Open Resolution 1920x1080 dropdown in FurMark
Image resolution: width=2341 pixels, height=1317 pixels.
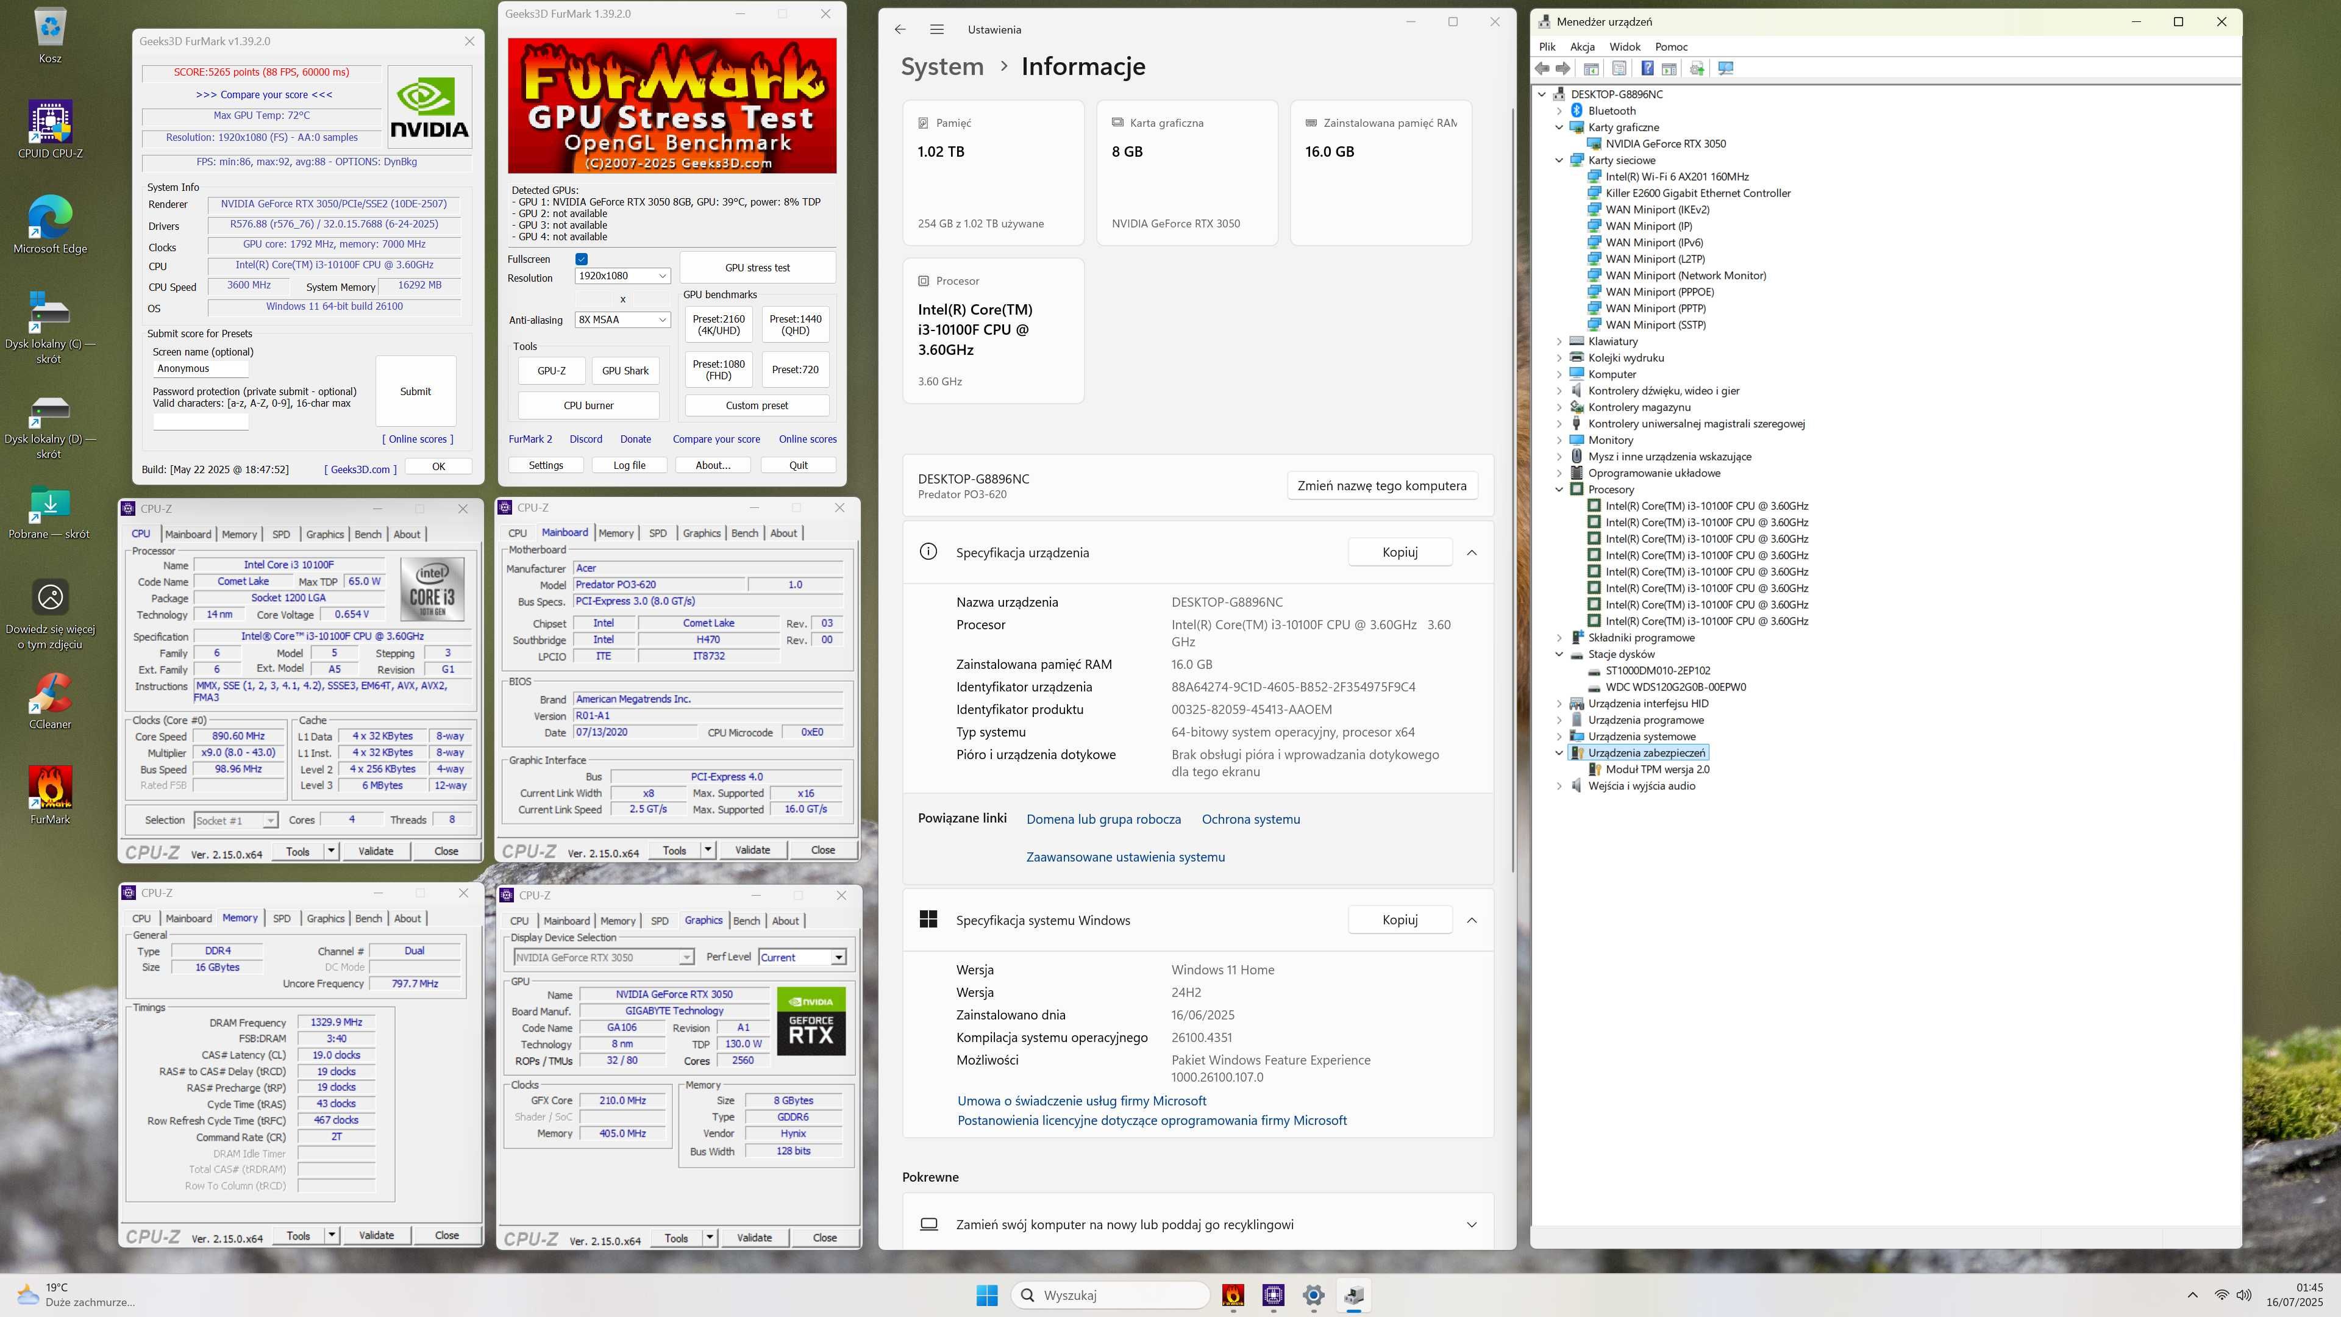tap(622, 276)
